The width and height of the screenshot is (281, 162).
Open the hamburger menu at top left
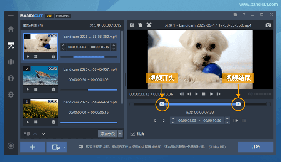pos(11,15)
